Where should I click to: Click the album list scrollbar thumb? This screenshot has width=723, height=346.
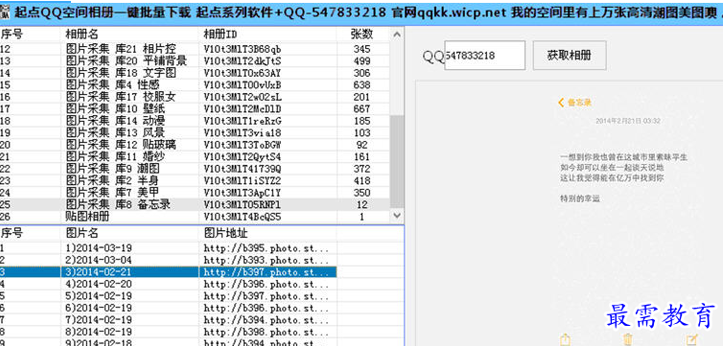click(x=397, y=161)
